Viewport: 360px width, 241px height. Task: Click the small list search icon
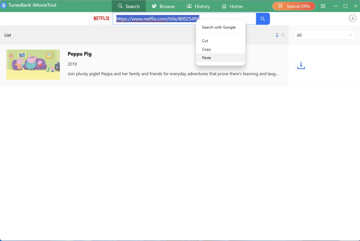pyautogui.click(x=283, y=35)
